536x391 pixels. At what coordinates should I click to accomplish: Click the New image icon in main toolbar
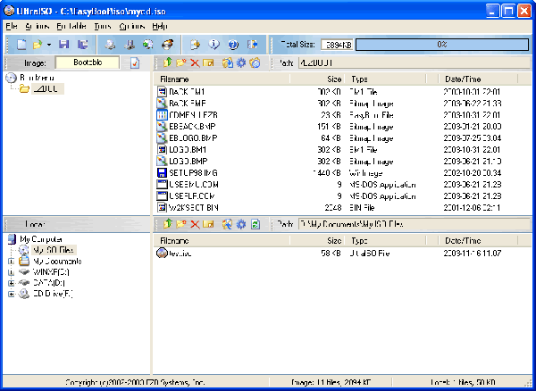[22, 44]
